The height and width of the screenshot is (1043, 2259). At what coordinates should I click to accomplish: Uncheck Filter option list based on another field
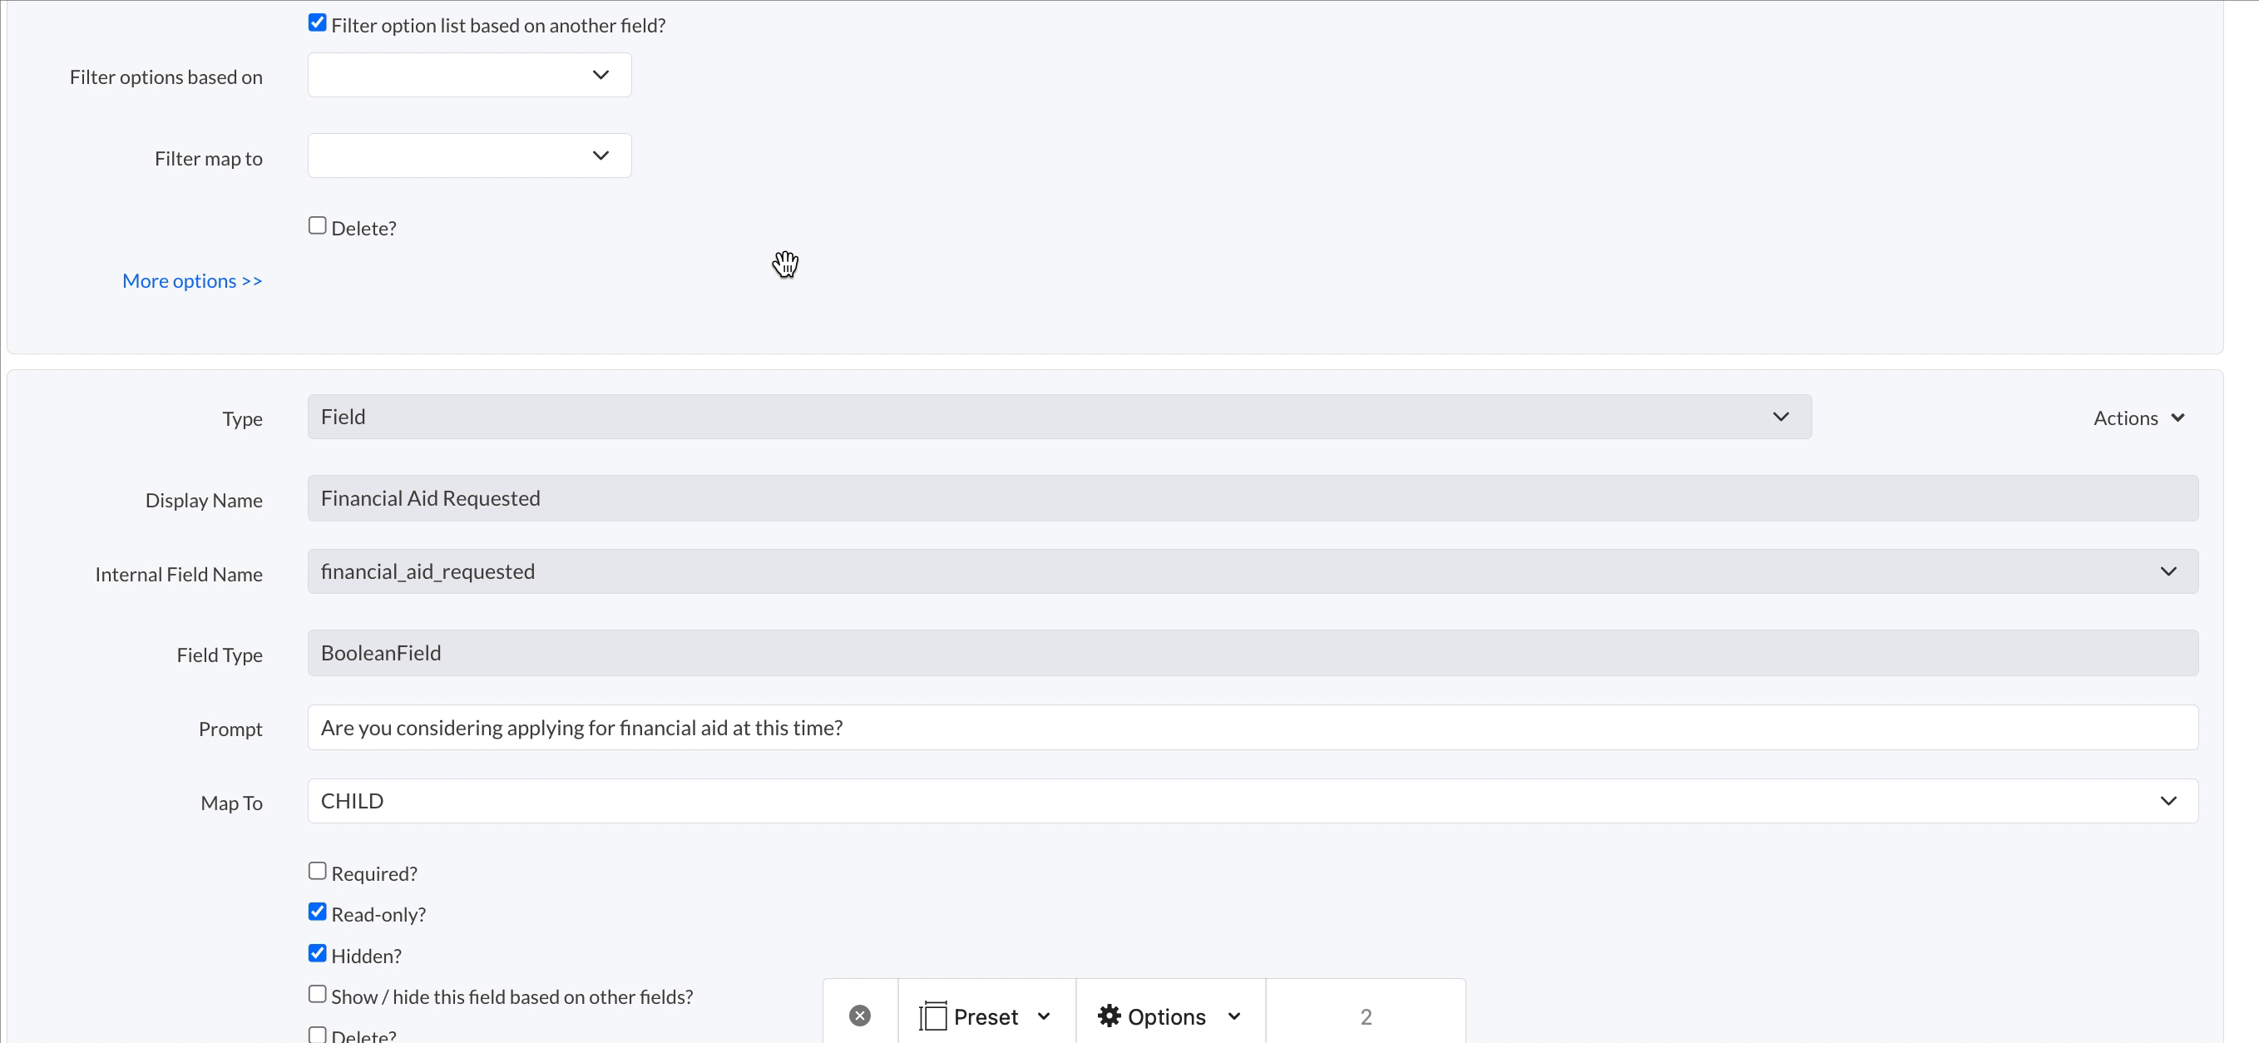pos(318,22)
